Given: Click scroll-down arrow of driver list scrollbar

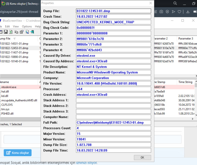Looking at the screenshot, I should (196, 115).
